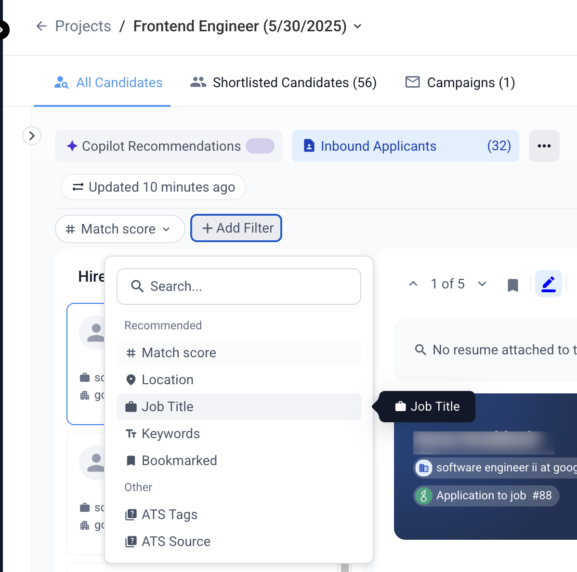Click the Bookmarked flag icon in list

coord(131,461)
